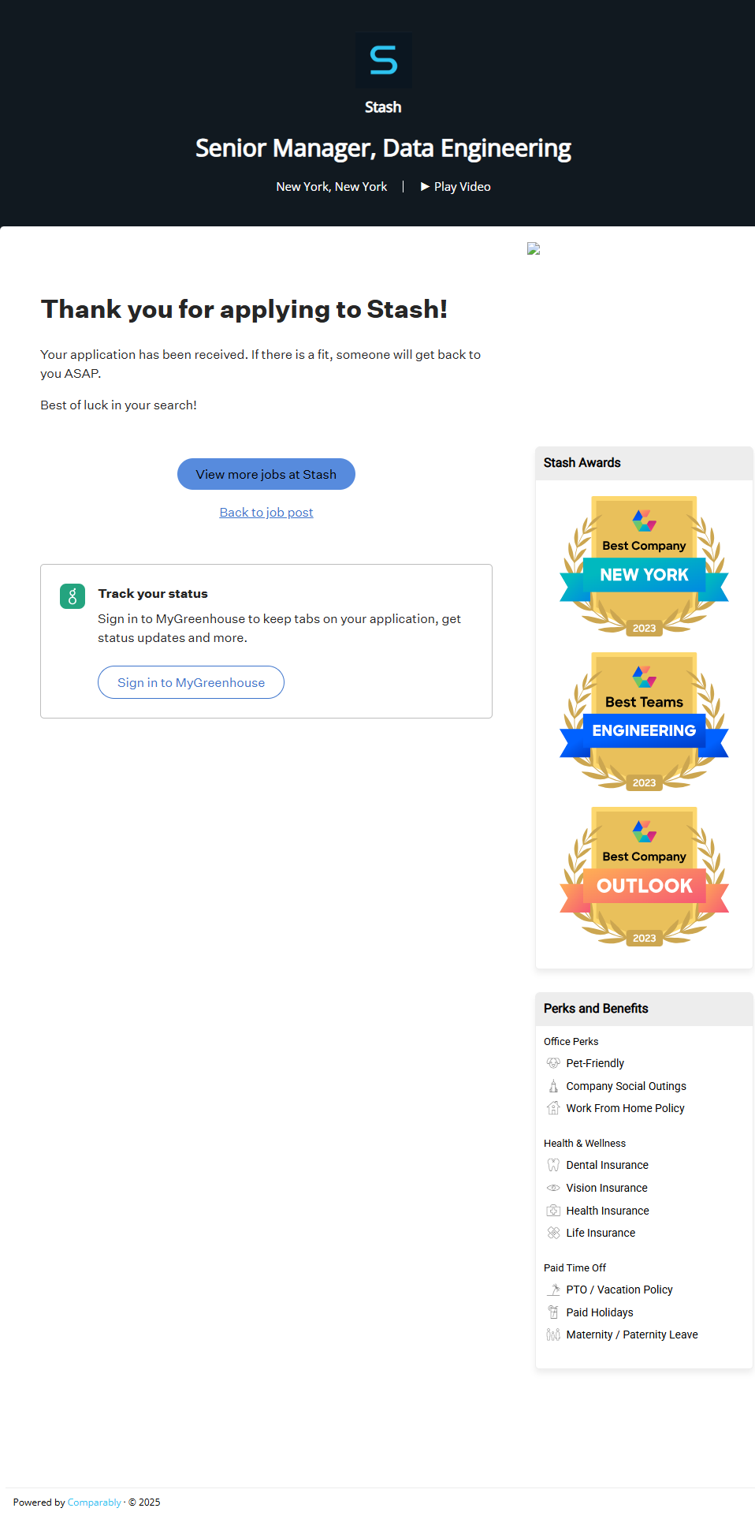The image size is (755, 1523).
Task: Click the Maternity / Paternity Leave family icon
Action: 553,1334
